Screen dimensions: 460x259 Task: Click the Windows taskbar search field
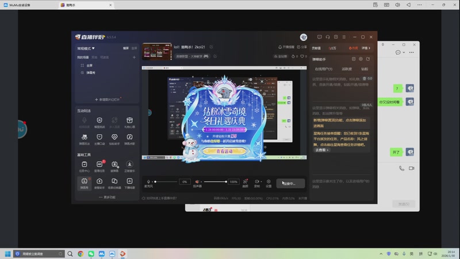coord(39,254)
